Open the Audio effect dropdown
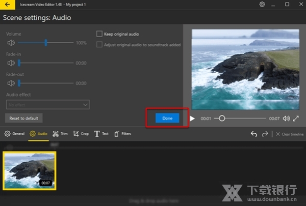Viewport: 306px width, 206px height. click(x=48, y=105)
